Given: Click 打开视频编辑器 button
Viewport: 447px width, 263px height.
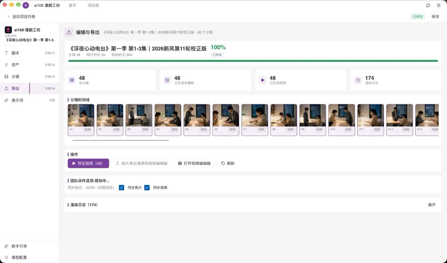Looking at the screenshot, I should coord(194,163).
